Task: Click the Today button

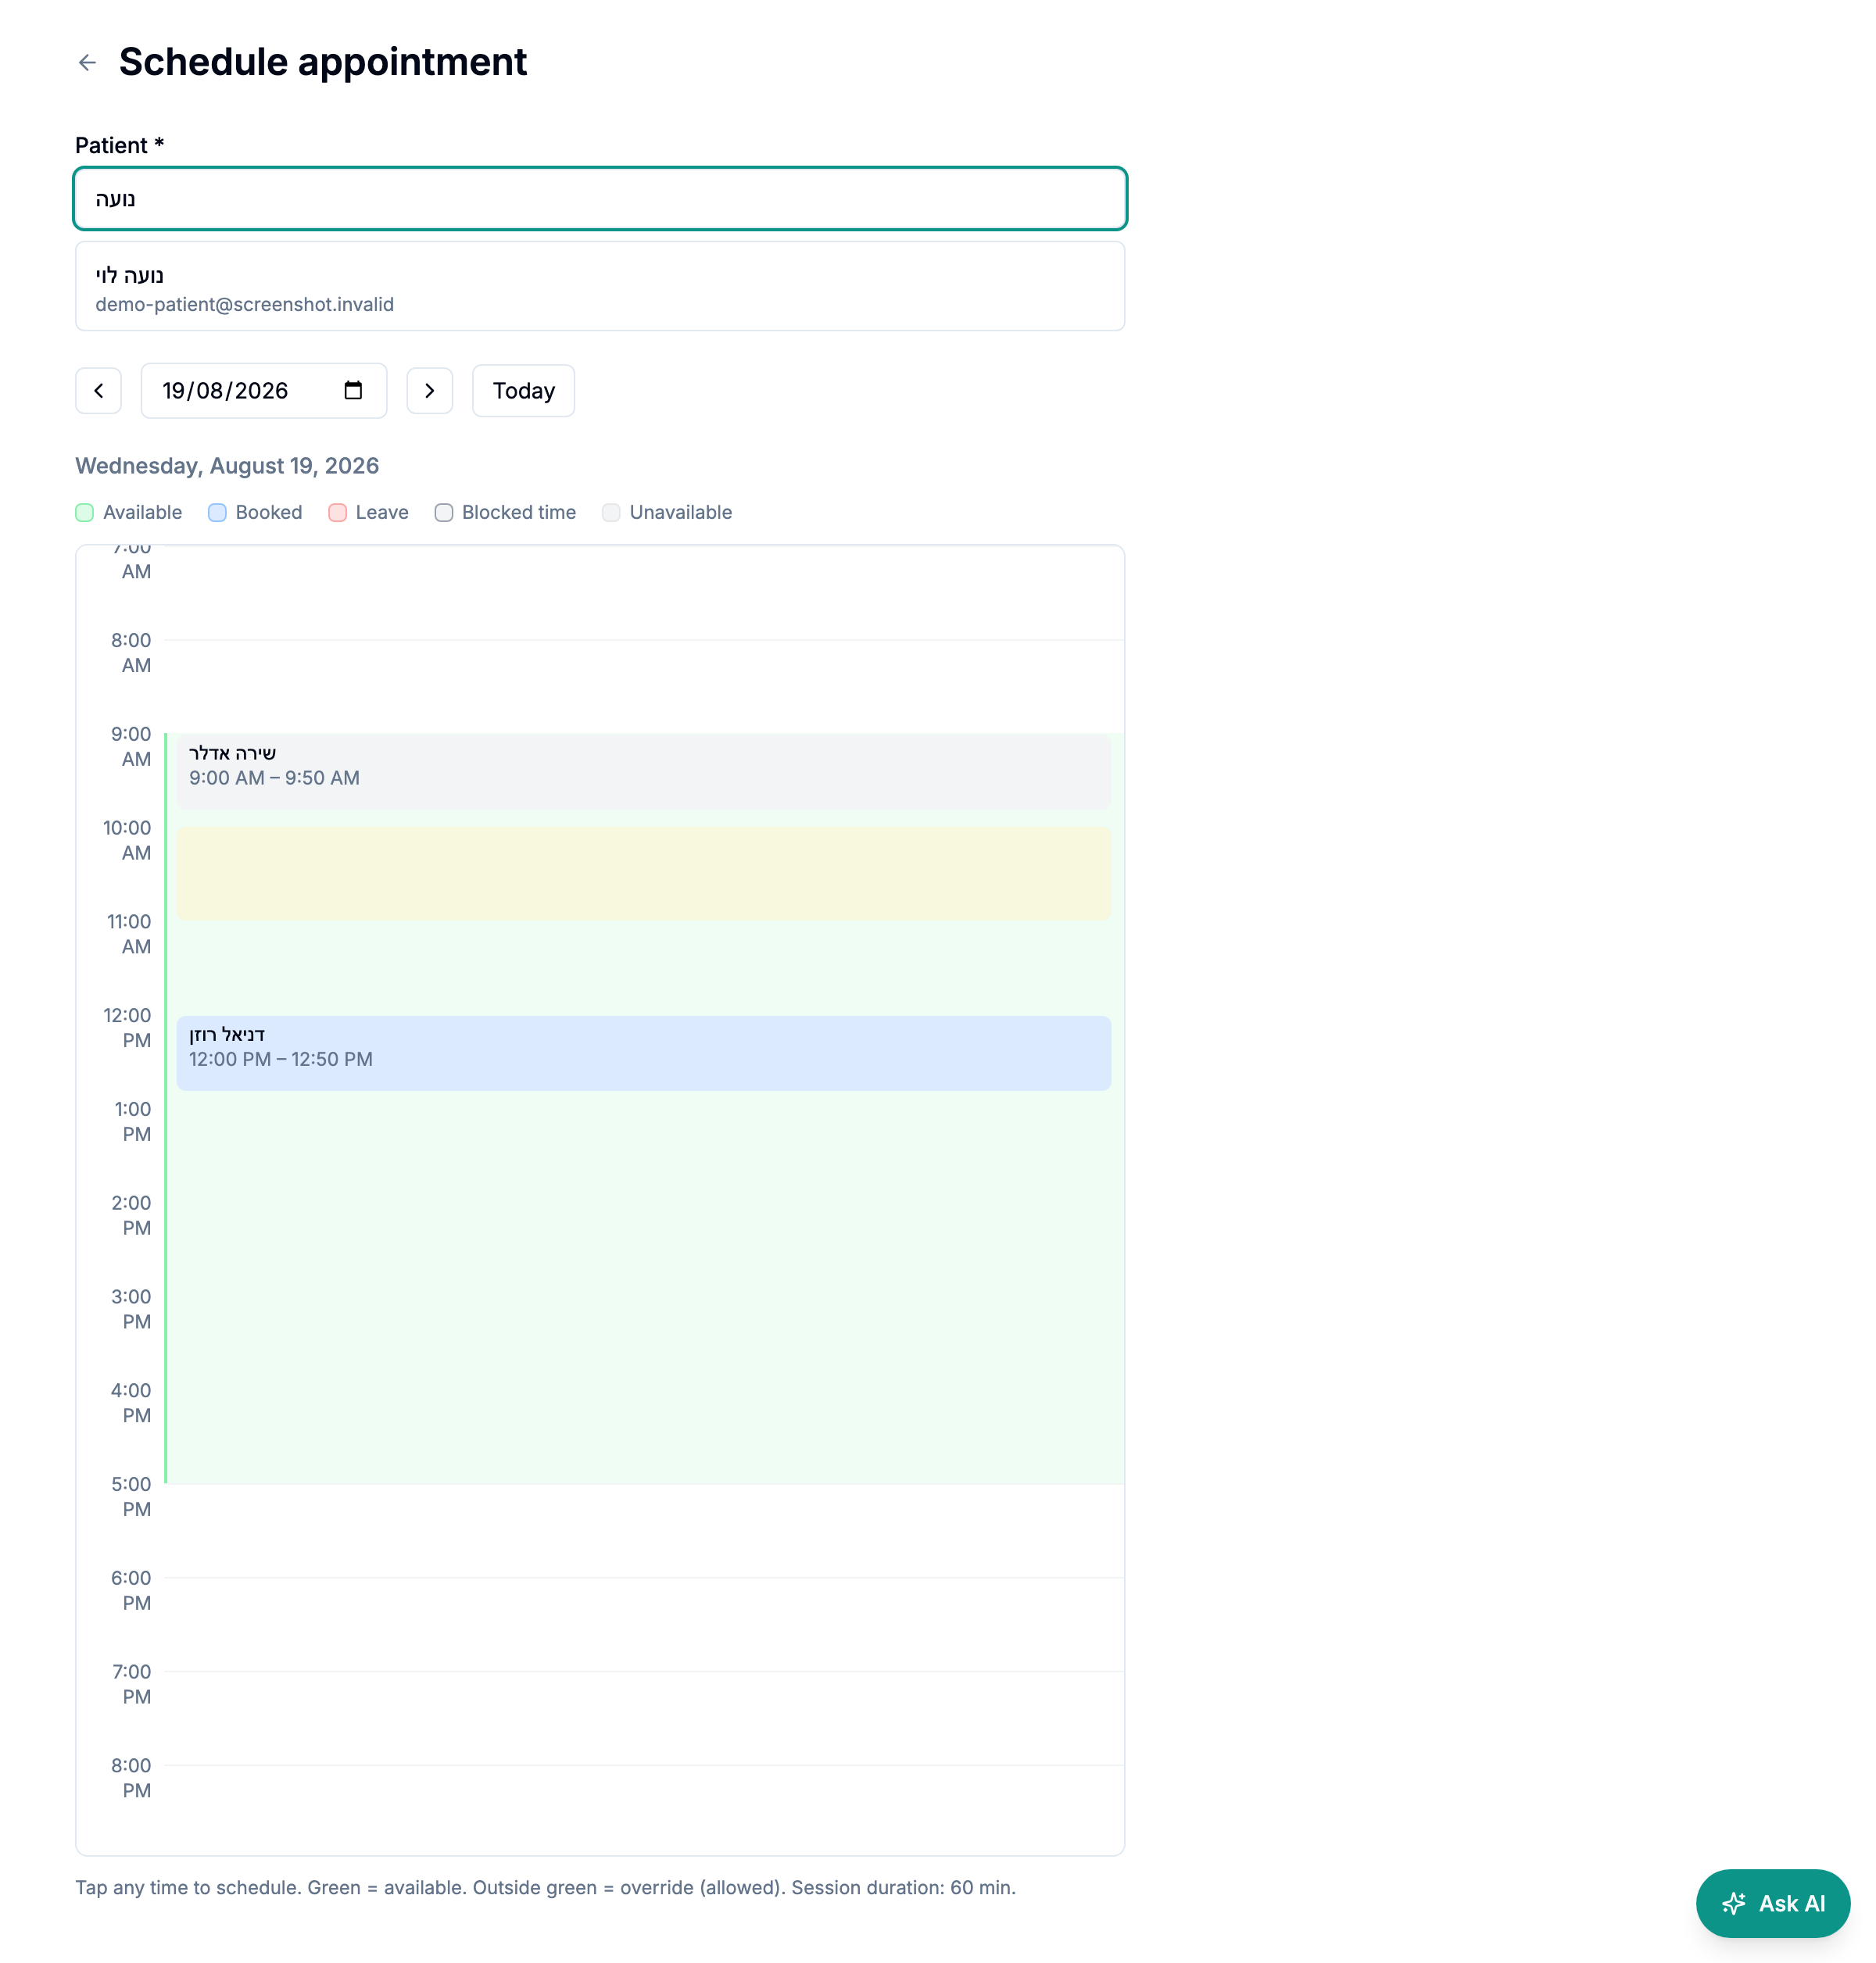Action: point(523,391)
